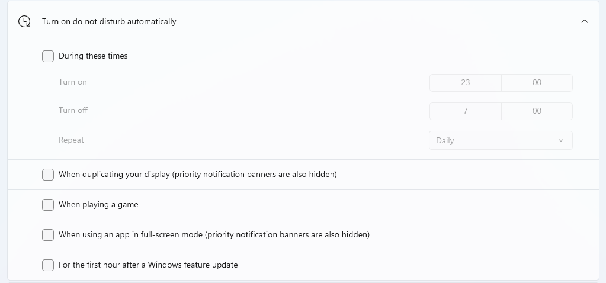Select the Turn off minutes field

point(537,111)
